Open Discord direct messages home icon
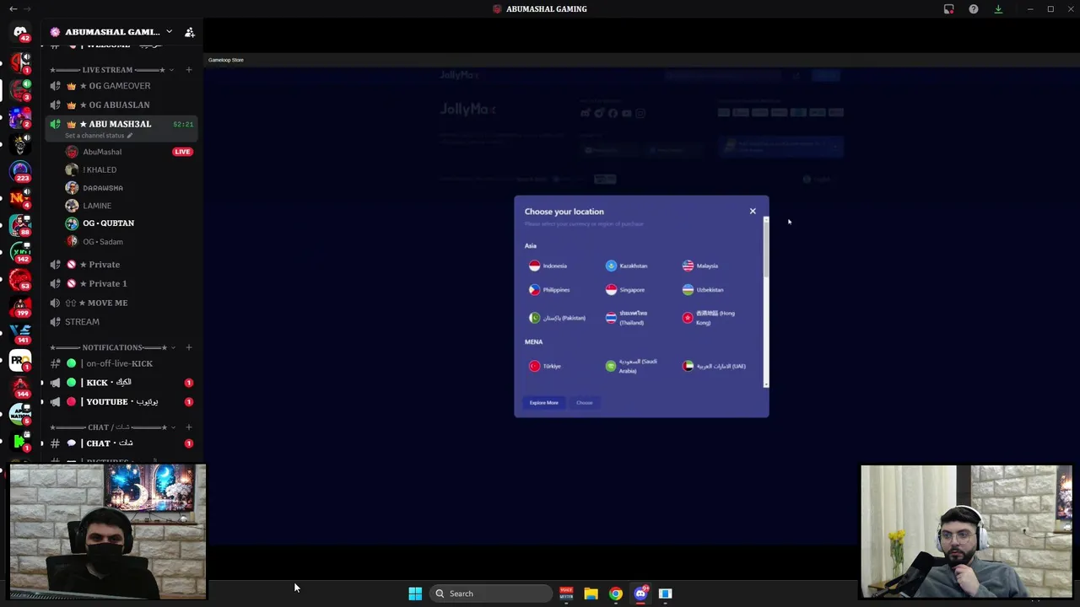Image resolution: width=1080 pixels, height=607 pixels. pos(20,32)
